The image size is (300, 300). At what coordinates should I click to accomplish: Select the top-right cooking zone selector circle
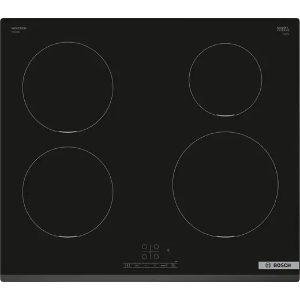[156, 246]
